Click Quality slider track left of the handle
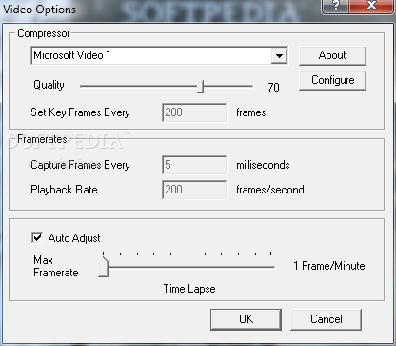This screenshot has height=346, width=396. pos(139,86)
